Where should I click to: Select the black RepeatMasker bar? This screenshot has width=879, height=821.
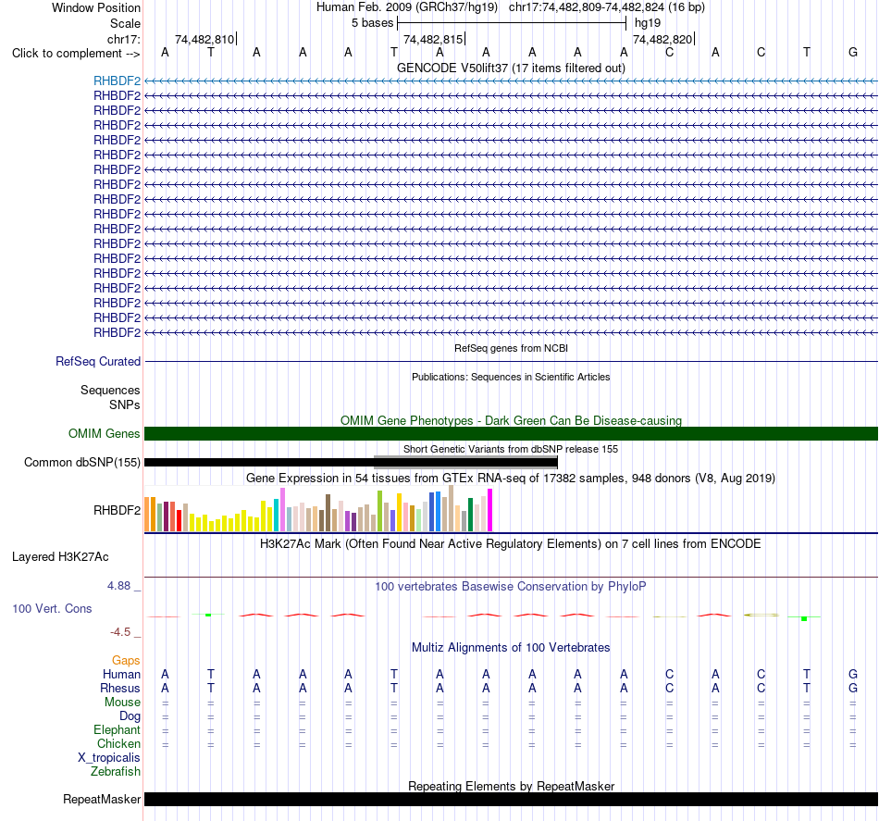(511, 799)
